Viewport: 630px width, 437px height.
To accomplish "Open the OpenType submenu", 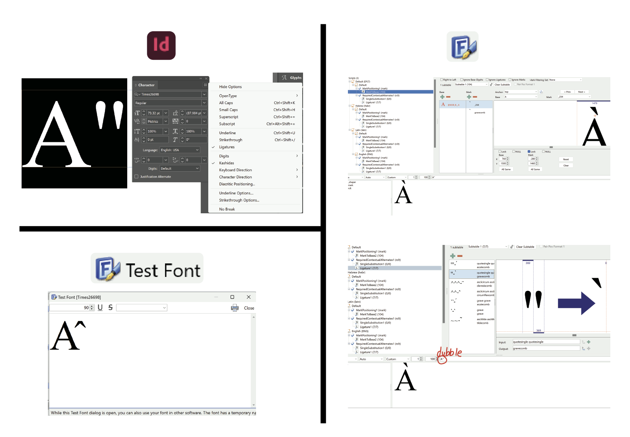I will (254, 96).
